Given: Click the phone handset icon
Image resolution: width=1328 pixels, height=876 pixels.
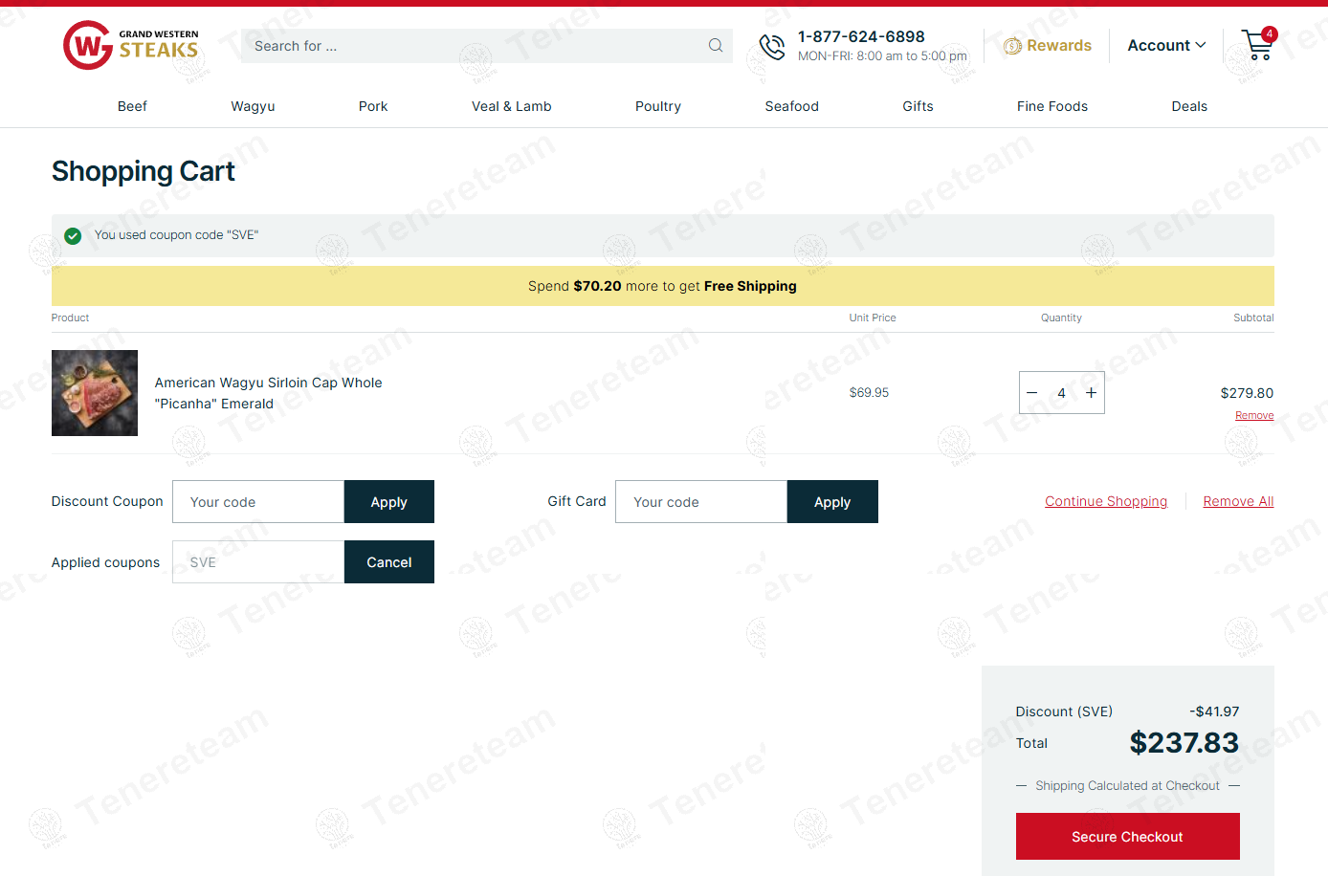Looking at the screenshot, I should pos(772,46).
